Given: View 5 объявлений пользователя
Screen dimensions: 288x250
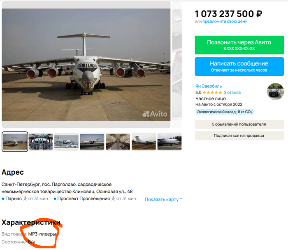Looking at the screenshot, I should pyautogui.click(x=239, y=124).
